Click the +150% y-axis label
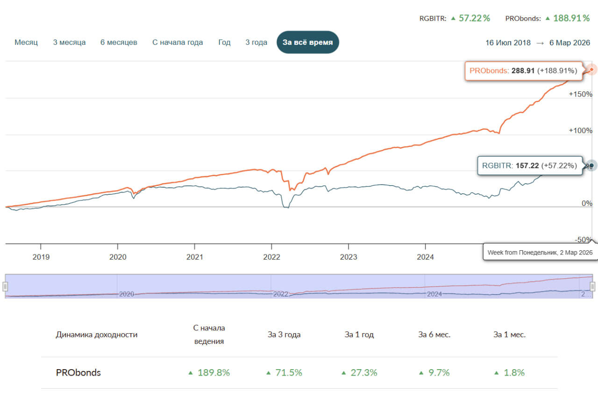The image size is (598, 398). [x=580, y=94]
